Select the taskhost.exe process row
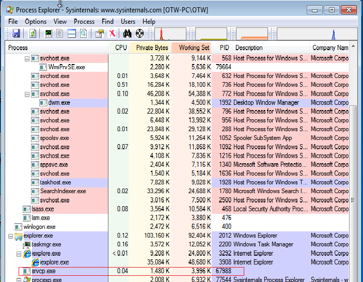The image size is (363, 282). point(177,182)
